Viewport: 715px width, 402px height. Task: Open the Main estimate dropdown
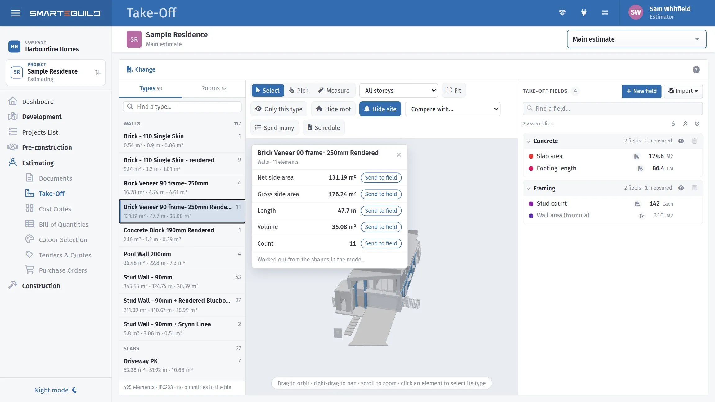pyautogui.click(x=636, y=39)
